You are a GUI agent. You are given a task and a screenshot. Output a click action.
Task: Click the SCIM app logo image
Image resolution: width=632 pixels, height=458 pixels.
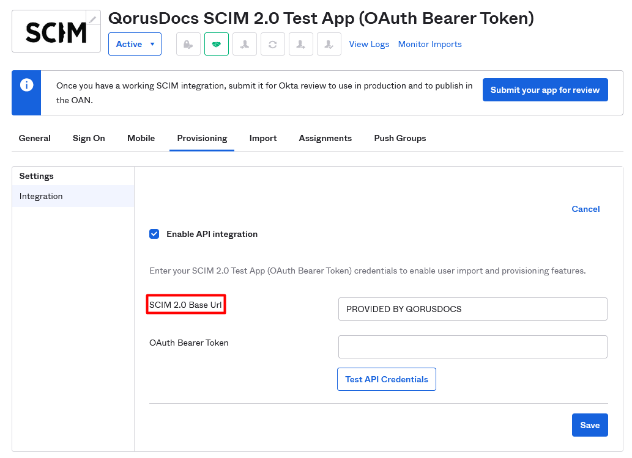point(56,32)
